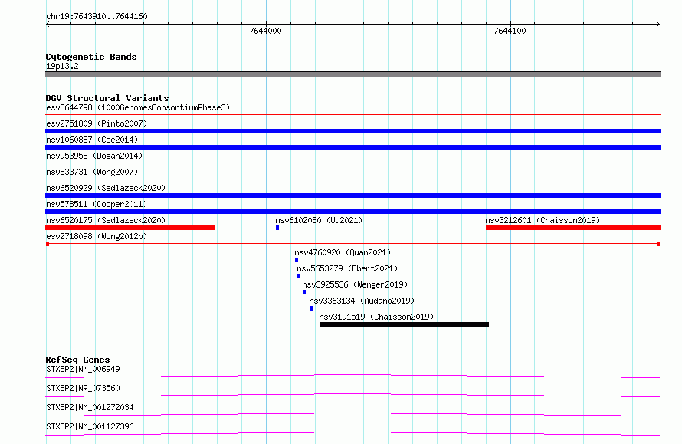Open variant esv2718098 (Wong2012b)
The image size is (682, 444).
click(x=97, y=236)
